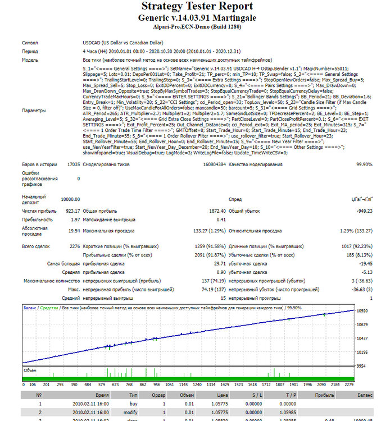This screenshot has width=381, height=421.
Task: Select the absolute drawdown value '19.54'
Action: tap(74, 231)
